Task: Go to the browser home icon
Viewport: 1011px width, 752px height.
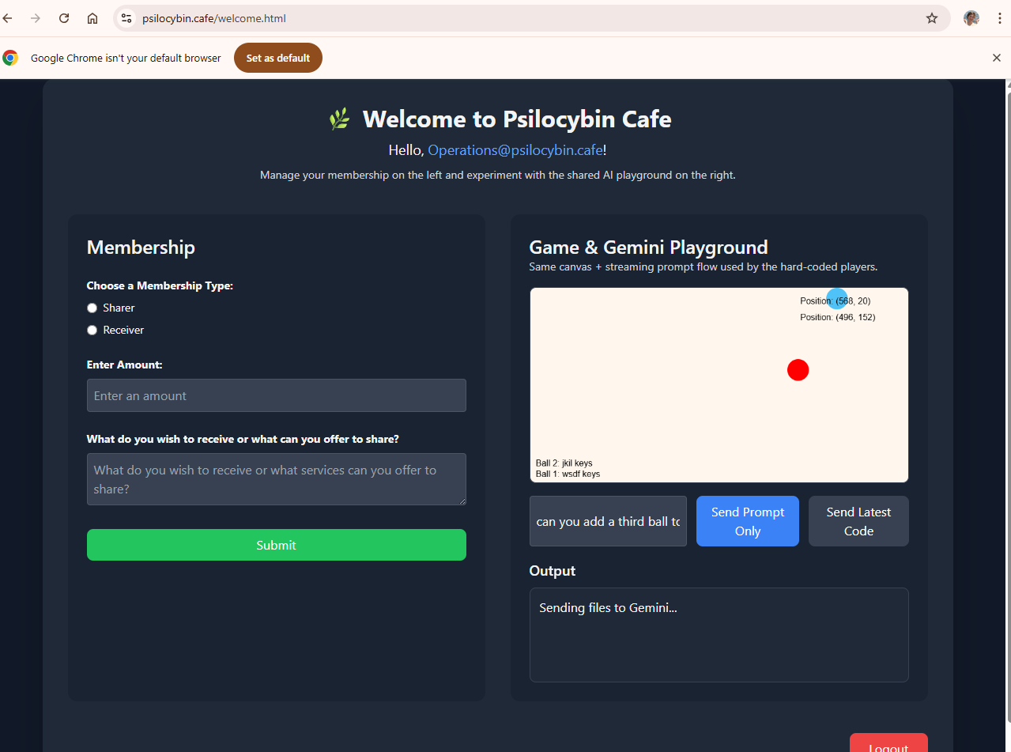Action: (x=92, y=18)
